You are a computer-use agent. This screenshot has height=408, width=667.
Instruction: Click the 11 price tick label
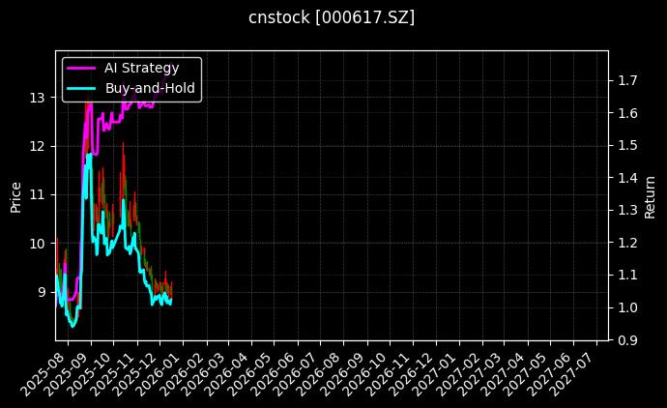click(x=38, y=194)
